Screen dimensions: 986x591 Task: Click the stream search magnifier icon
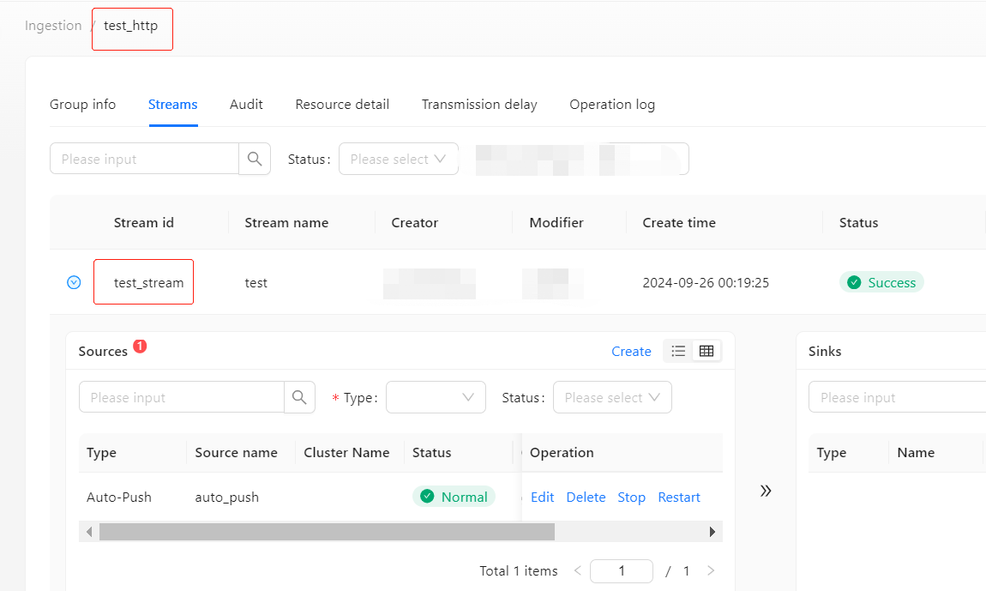pyautogui.click(x=255, y=159)
